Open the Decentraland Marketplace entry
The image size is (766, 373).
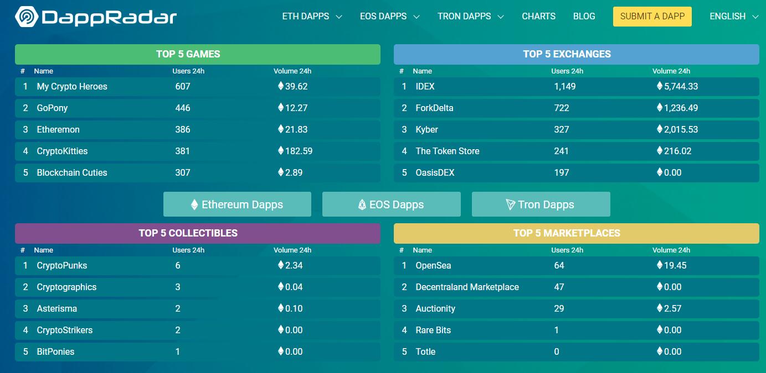point(577,287)
